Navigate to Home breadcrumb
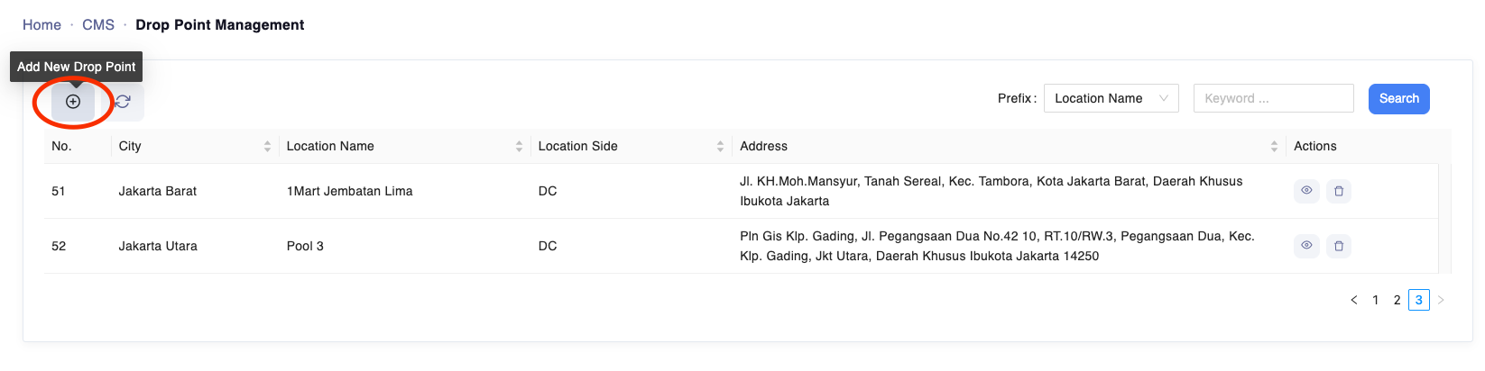Viewport: 1485px width, 371px height. tap(42, 25)
